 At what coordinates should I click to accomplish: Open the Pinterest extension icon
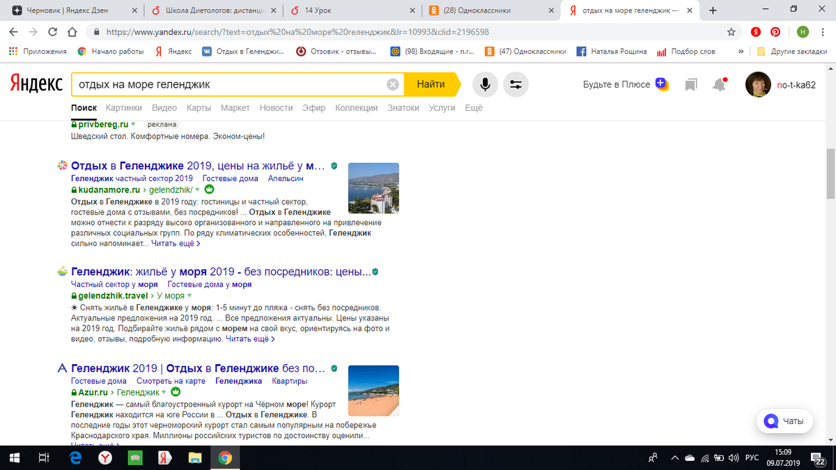[x=775, y=32]
